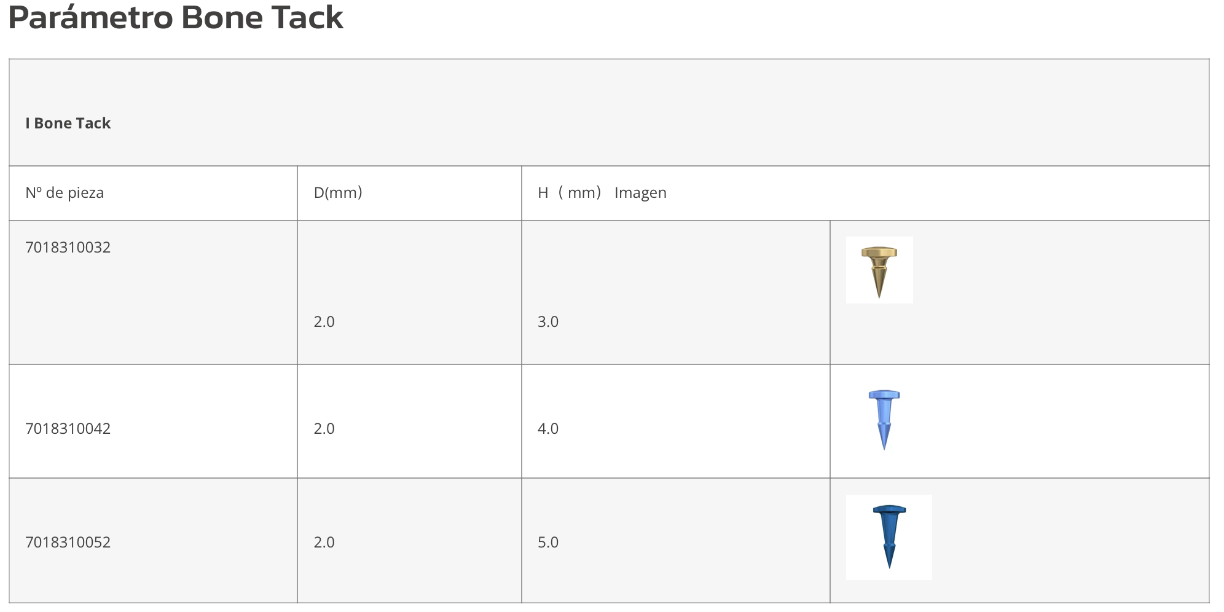Click the 5.0 height value
Screen dimensions: 1224x612
[x=548, y=542]
